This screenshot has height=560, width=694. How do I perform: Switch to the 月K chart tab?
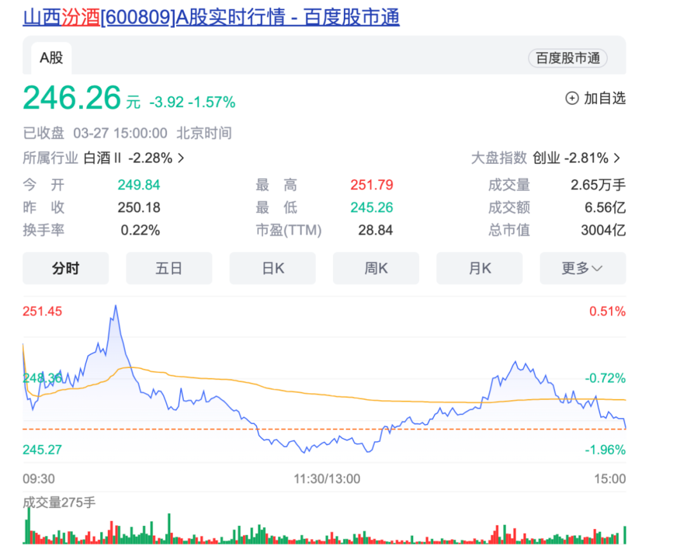click(x=479, y=268)
